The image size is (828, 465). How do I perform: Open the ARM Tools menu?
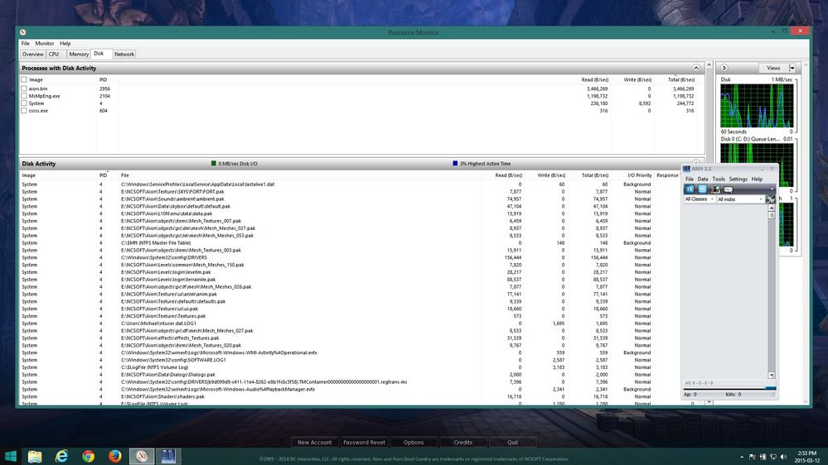pos(719,179)
